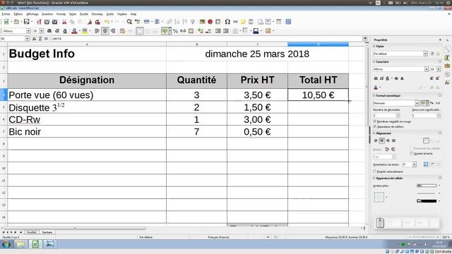The width and height of the screenshot is (452, 254).
Task: Open the Navigator compass deck in the sidebar
Action: pyautogui.click(x=447, y=74)
